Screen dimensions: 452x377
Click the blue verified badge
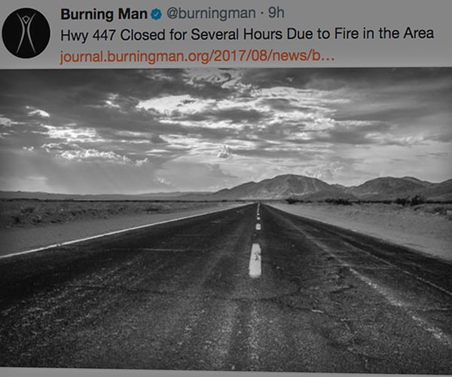pos(156,14)
